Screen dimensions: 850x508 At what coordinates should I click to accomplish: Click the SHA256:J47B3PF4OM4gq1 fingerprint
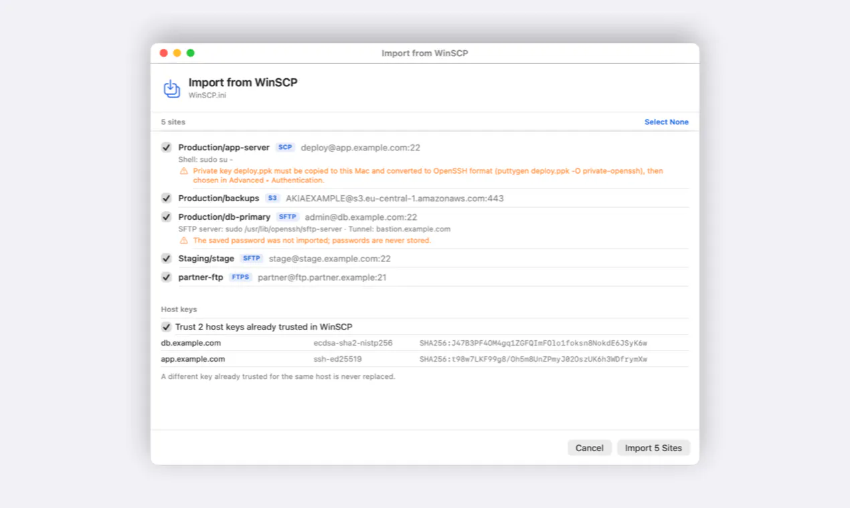click(533, 344)
